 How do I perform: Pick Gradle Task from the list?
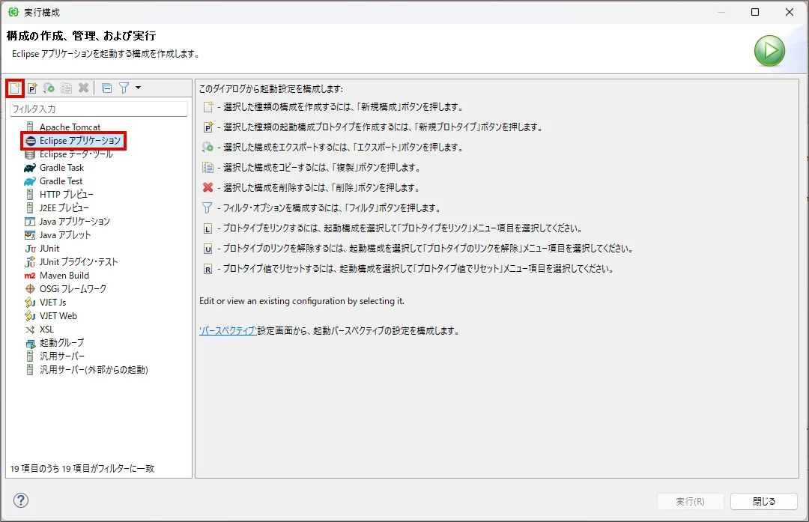61,168
